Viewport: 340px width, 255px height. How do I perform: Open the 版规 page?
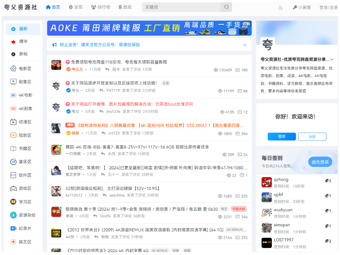125,7
